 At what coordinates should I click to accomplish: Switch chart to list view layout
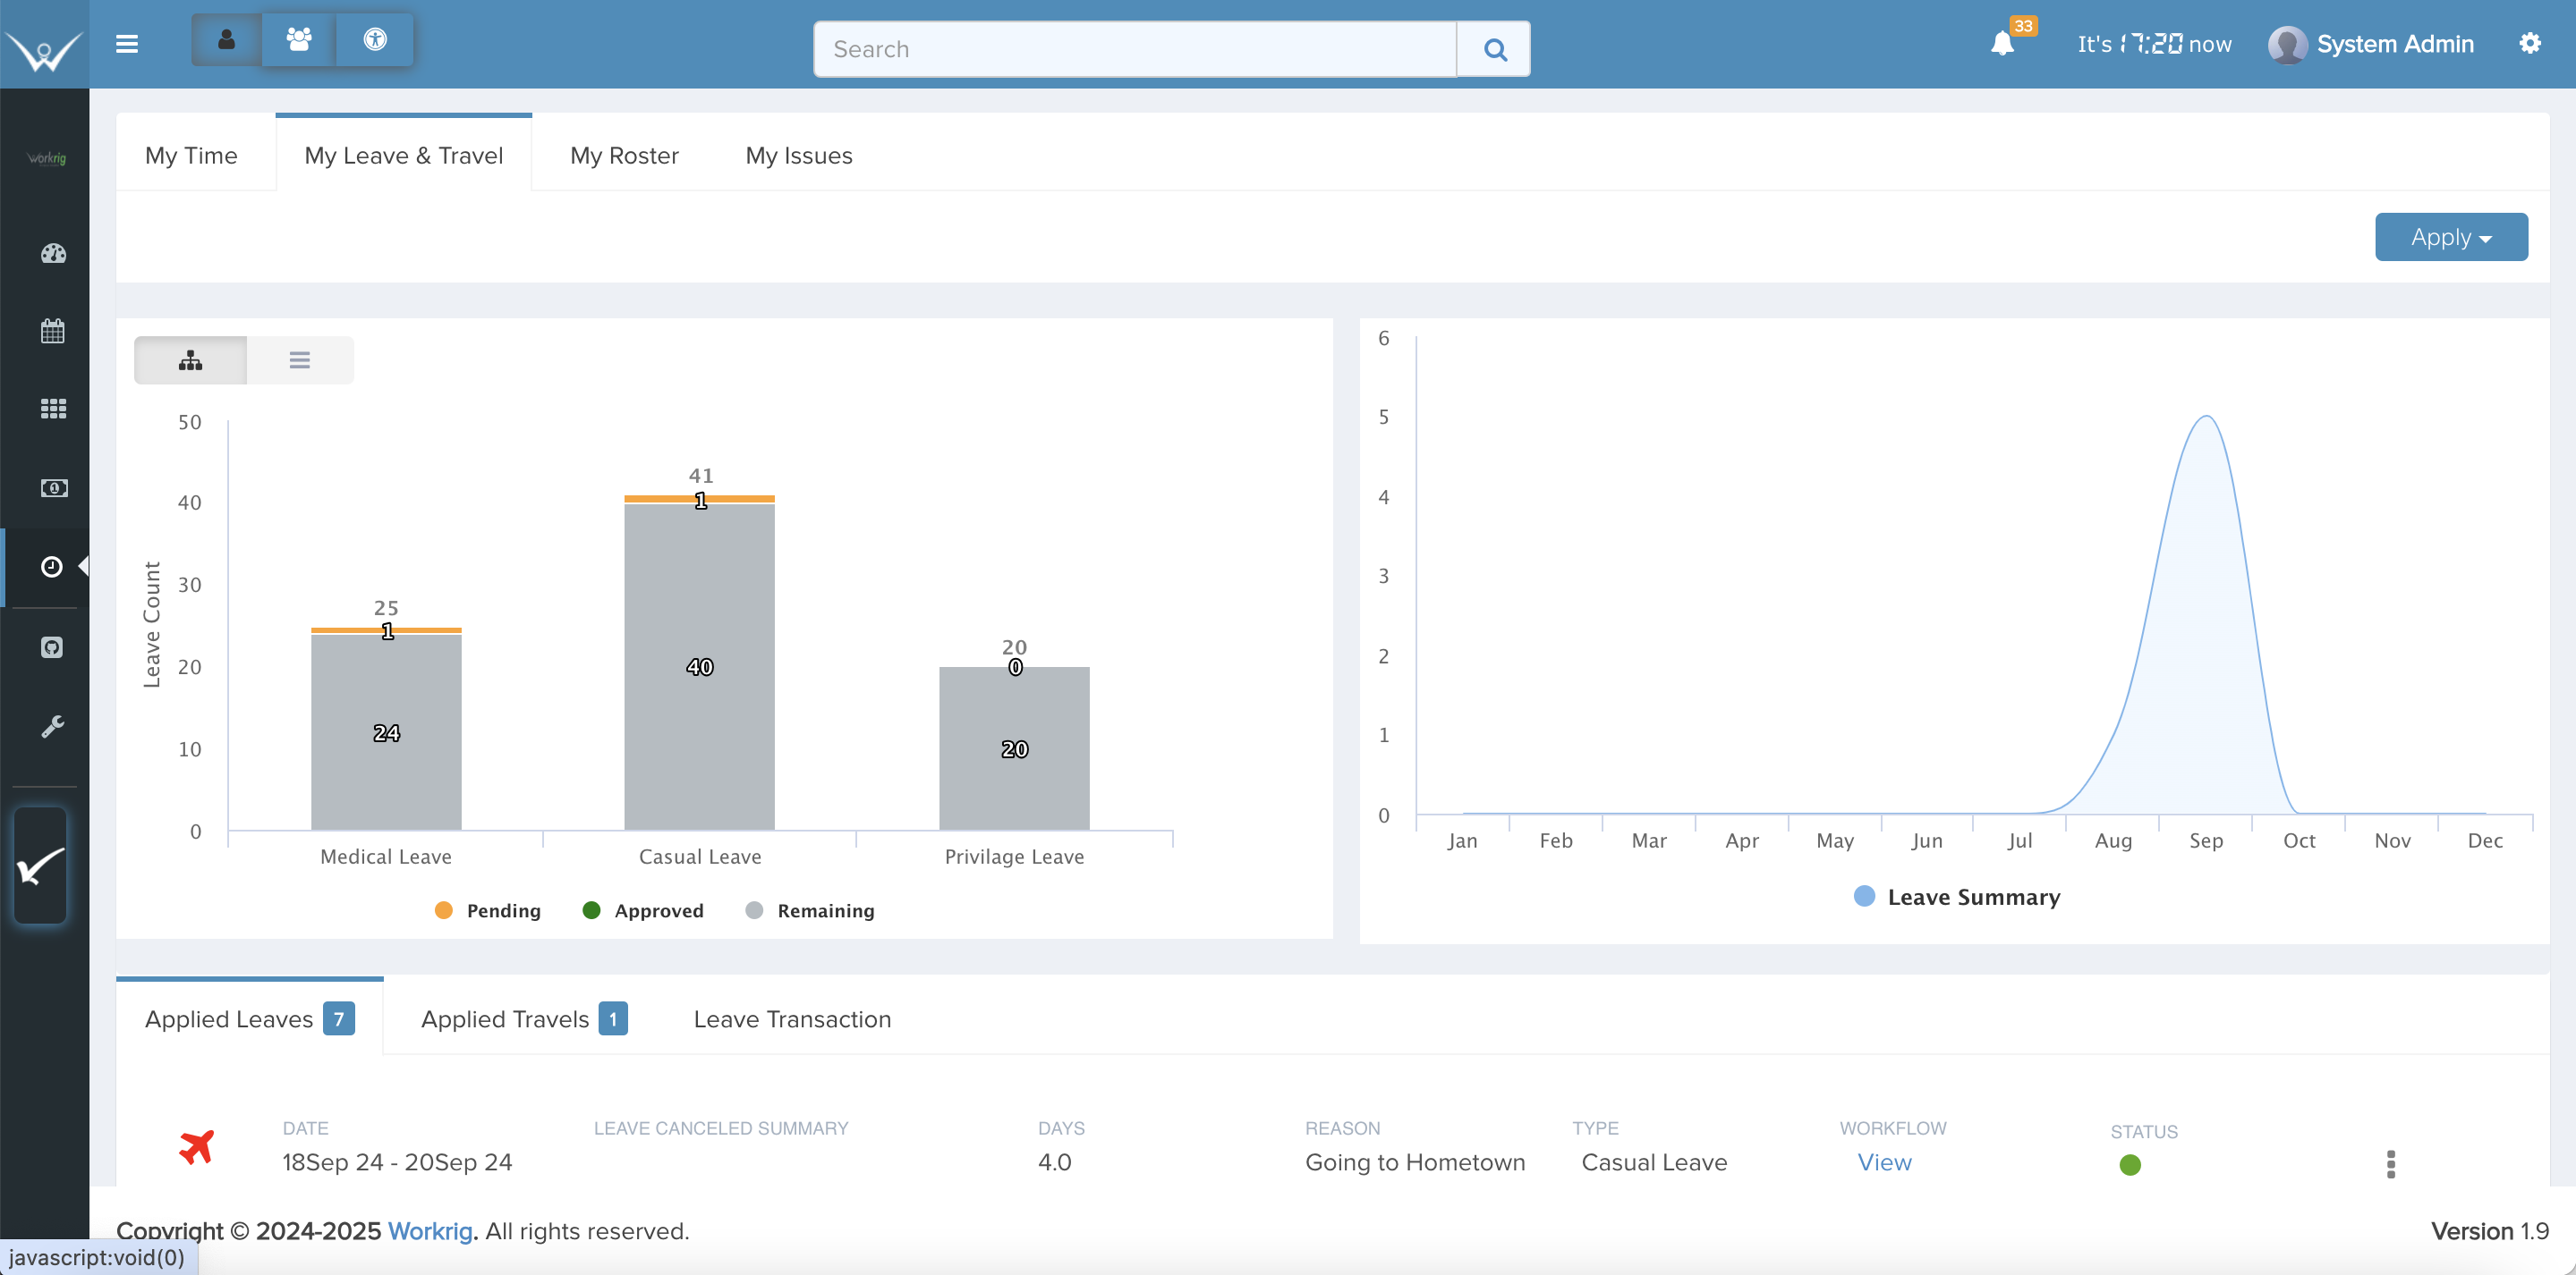point(299,359)
